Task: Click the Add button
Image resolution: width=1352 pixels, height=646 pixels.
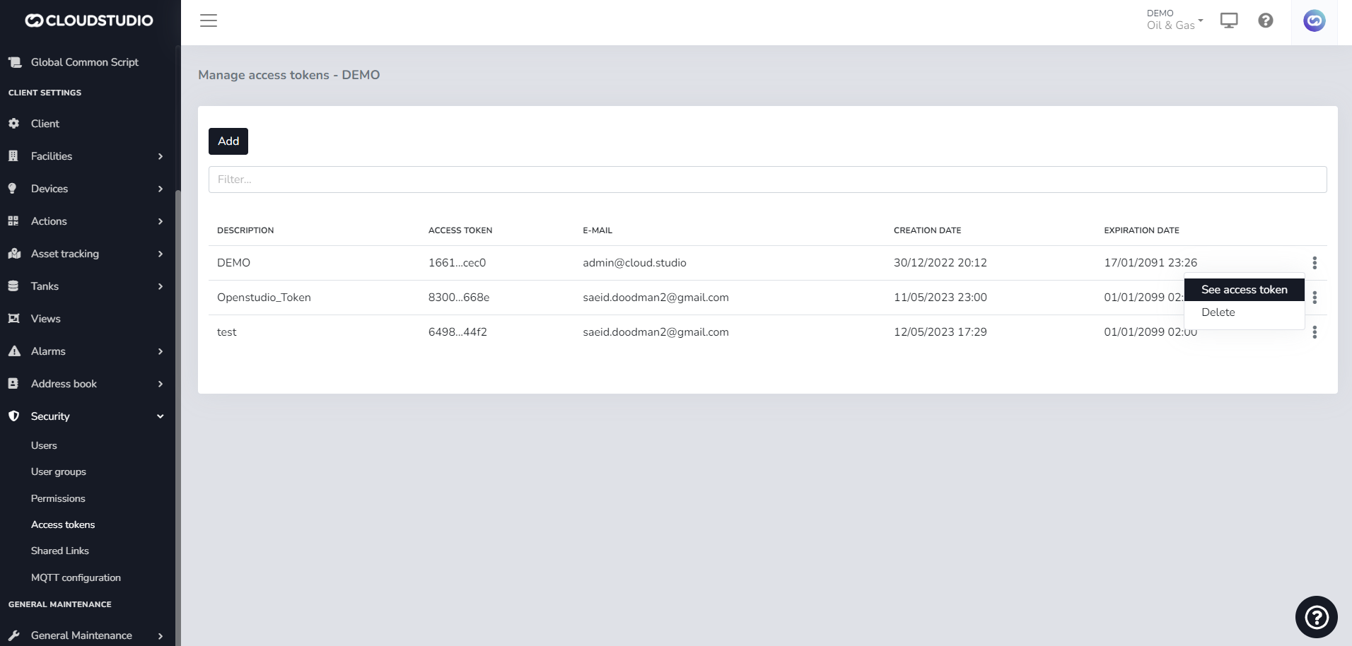Action: click(228, 141)
